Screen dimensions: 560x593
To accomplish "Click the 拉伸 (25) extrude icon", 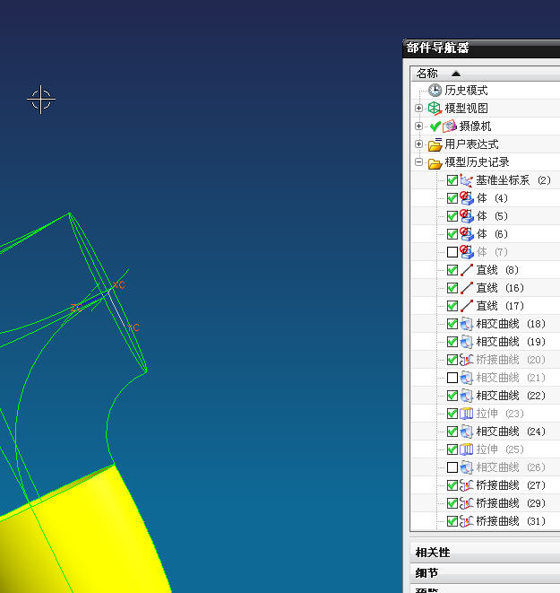I will point(466,449).
